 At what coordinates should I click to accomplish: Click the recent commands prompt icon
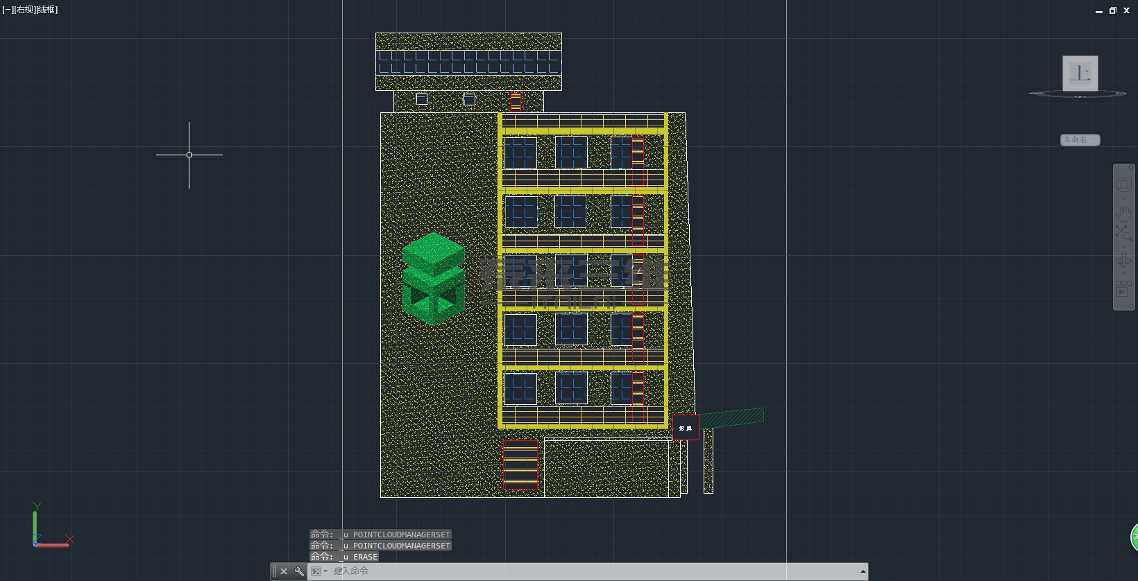(317, 571)
